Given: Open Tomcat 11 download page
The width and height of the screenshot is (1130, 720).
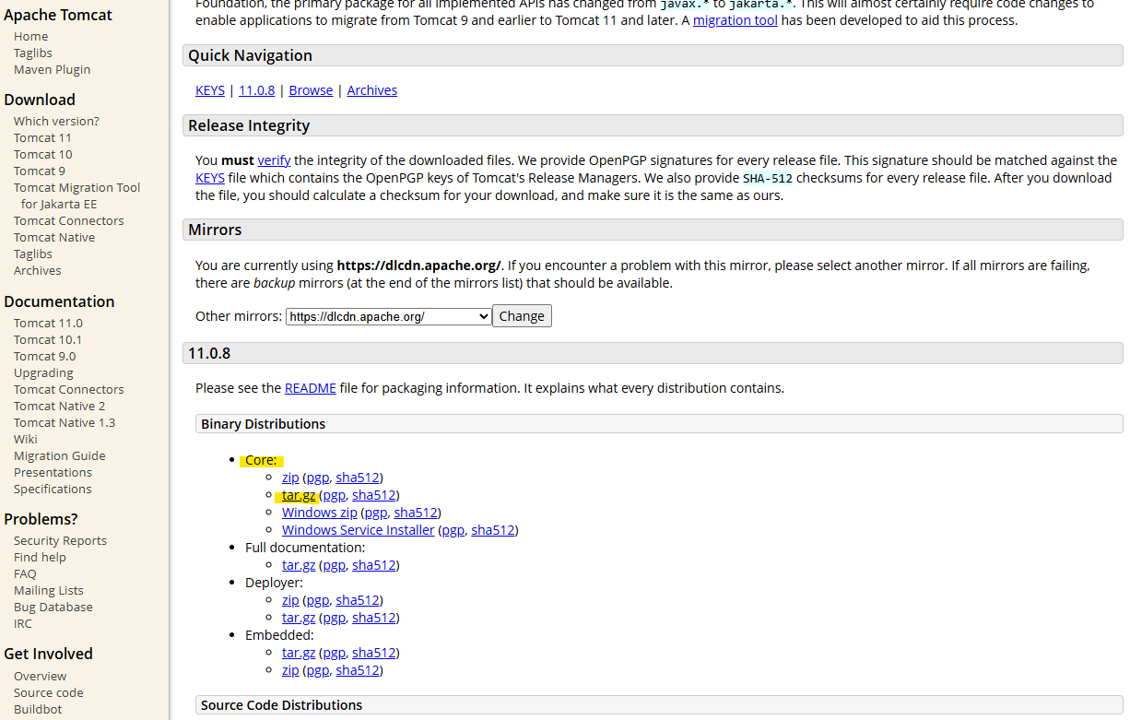Looking at the screenshot, I should pos(42,137).
